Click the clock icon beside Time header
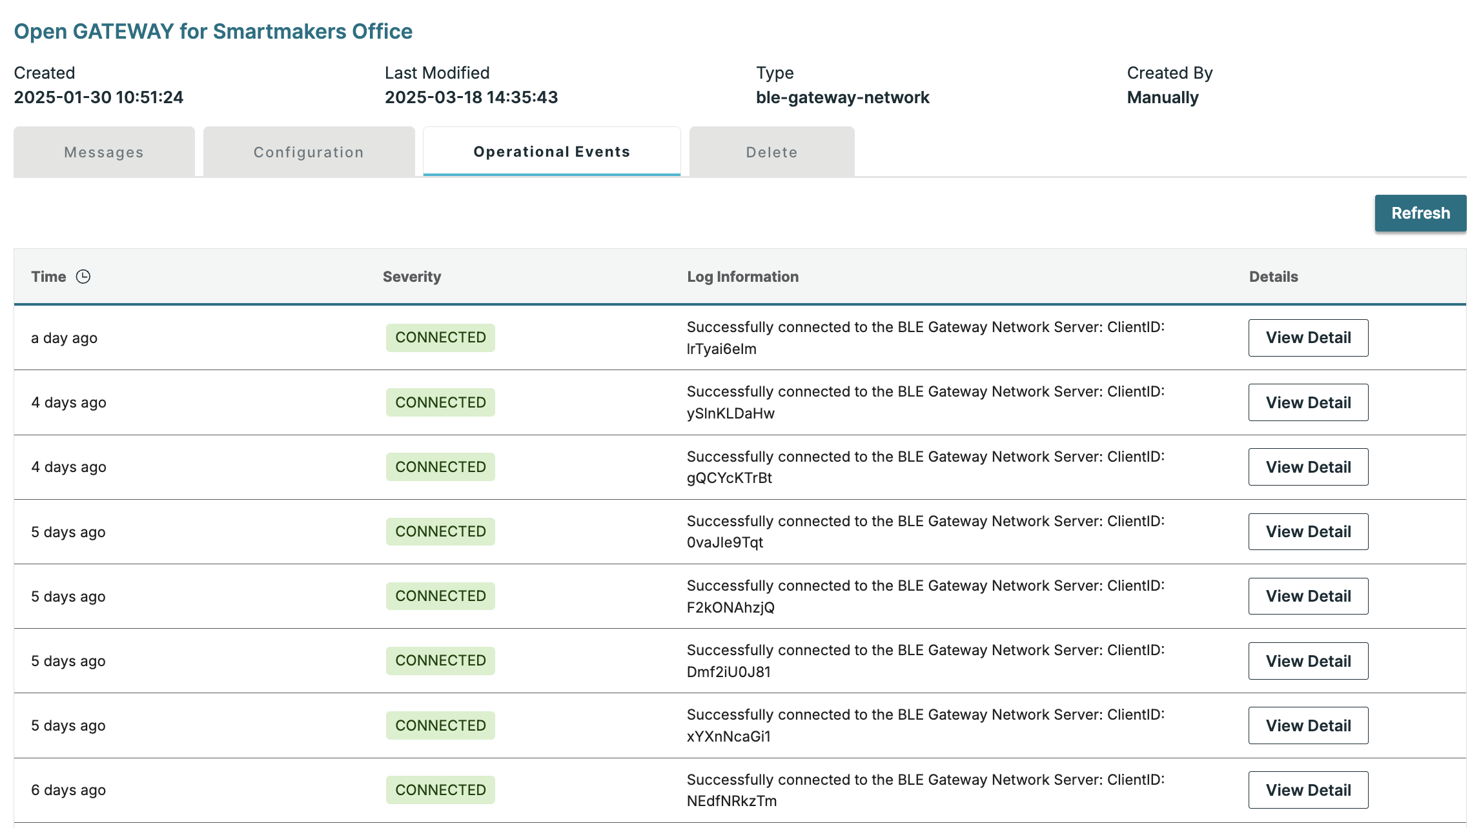 [x=83, y=277]
